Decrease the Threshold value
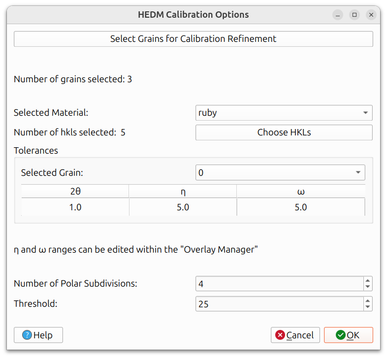 tap(368, 307)
